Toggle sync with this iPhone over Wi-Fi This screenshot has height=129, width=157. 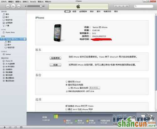[x=66, y=109]
